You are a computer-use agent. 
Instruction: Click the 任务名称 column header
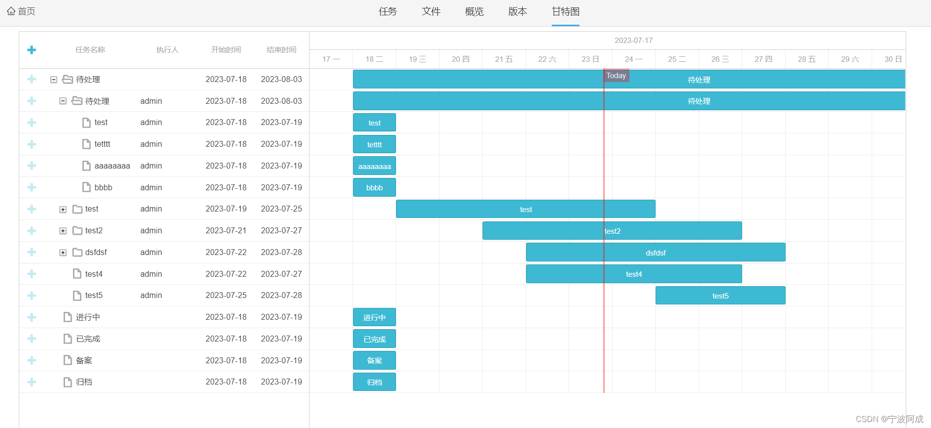90,49
